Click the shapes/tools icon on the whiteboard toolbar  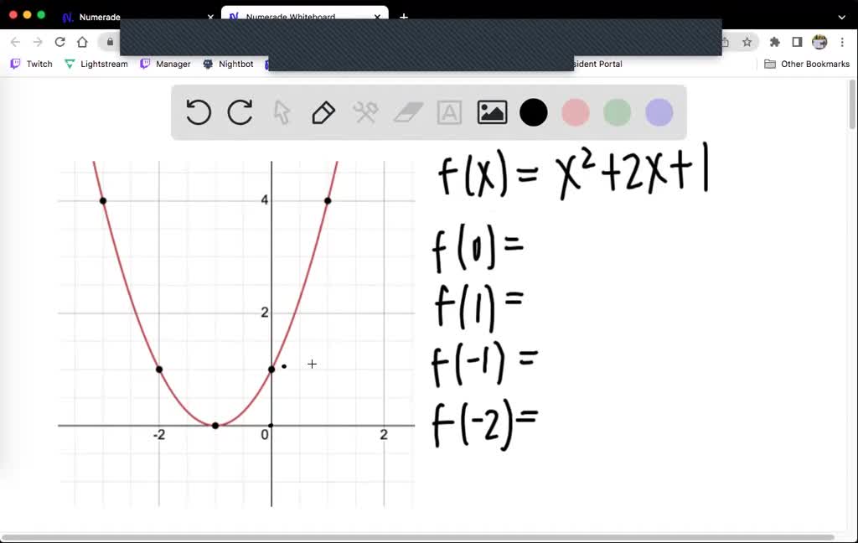click(x=365, y=112)
